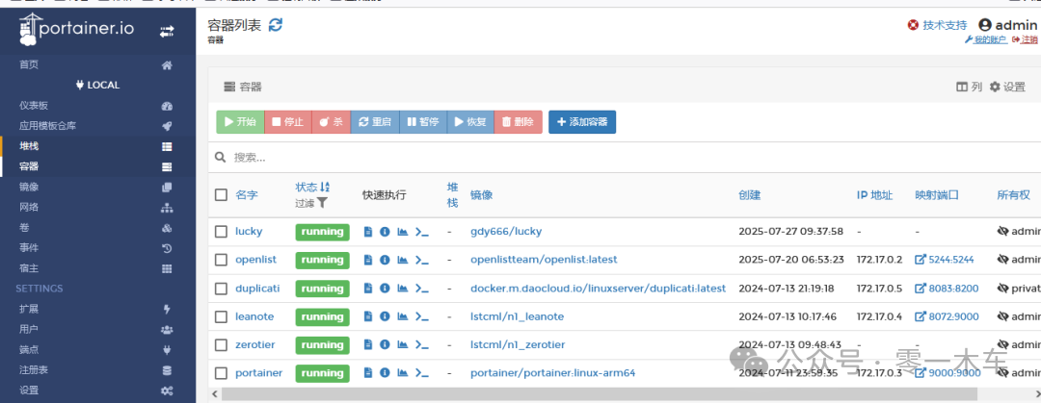The width and height of the screenshot is (1041, 403).
Task: Click the portainer.io logo
Action: click(76, 30)
